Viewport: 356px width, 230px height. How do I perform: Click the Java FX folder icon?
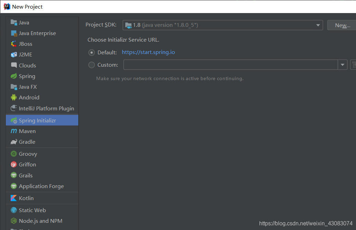tap(14, 87)
